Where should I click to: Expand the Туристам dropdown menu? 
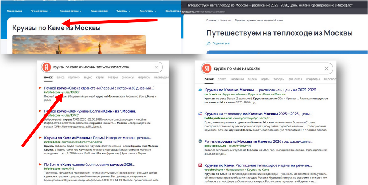click(123, 11)
